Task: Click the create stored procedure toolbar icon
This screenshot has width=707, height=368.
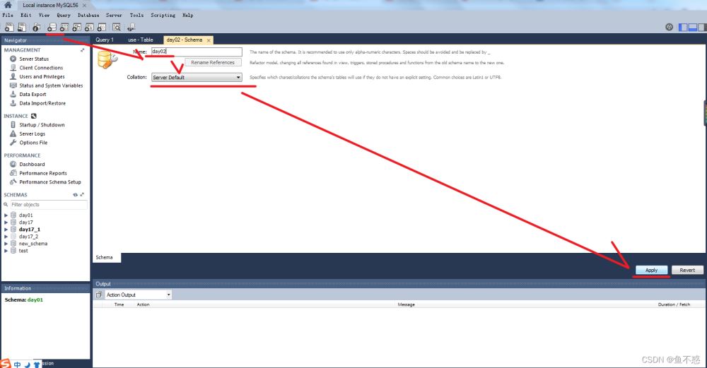Action: pos(89,28)
